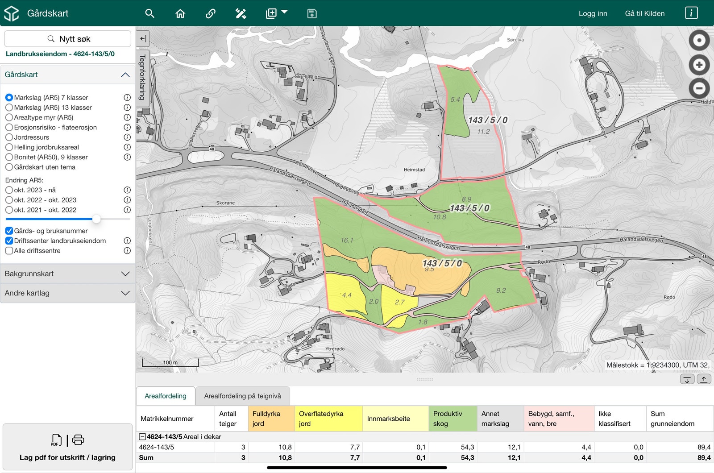Show info for Helling jordbruksareal

coord(127,147)
